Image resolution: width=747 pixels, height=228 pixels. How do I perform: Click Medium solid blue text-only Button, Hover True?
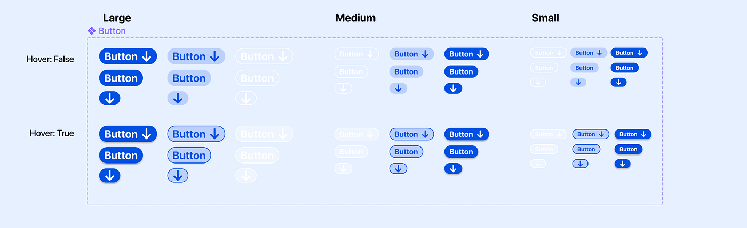(x=461, y=152)
